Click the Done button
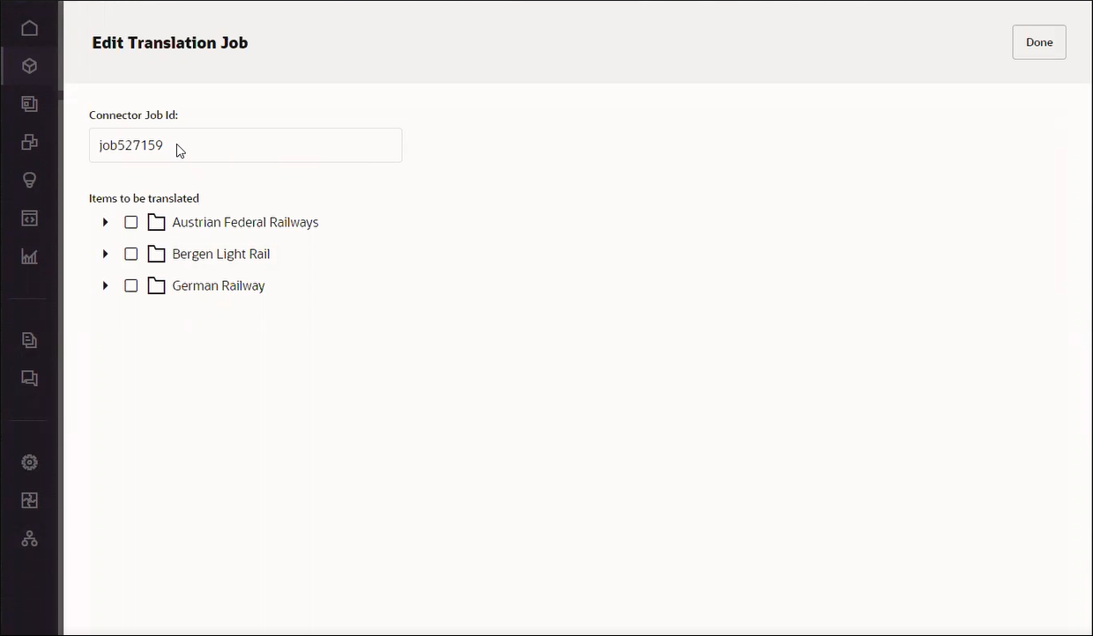The height and width of the screenshot is (636, 1093). point(1039,42)
